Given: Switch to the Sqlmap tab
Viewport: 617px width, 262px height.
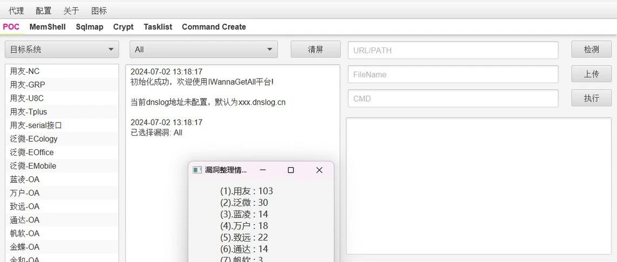Looking at the screenshot, I should pyautogui.click(x=90, y=27).
